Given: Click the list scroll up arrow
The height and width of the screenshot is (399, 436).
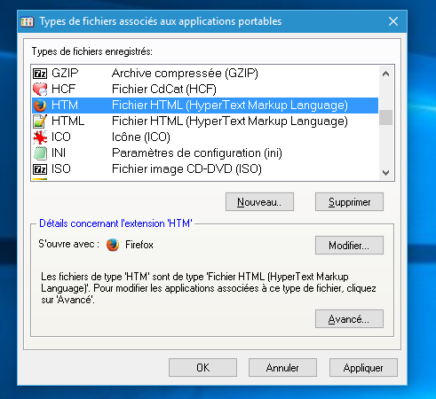Looking at the screenshot, I should tap(385, 74).
